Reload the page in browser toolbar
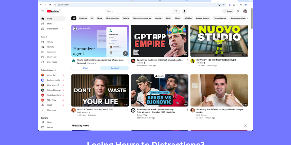This screenshot has height=145, width=291. 50,5
